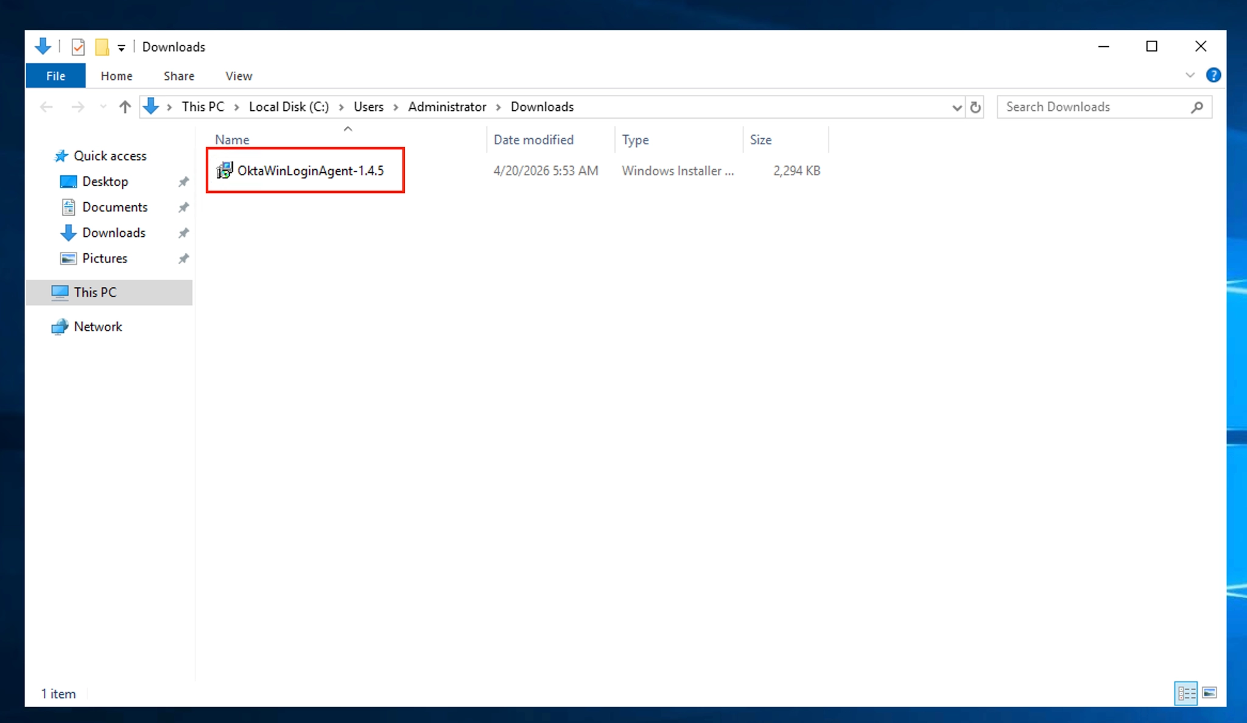Open Downloads in the navigation pane

point(114,232)
